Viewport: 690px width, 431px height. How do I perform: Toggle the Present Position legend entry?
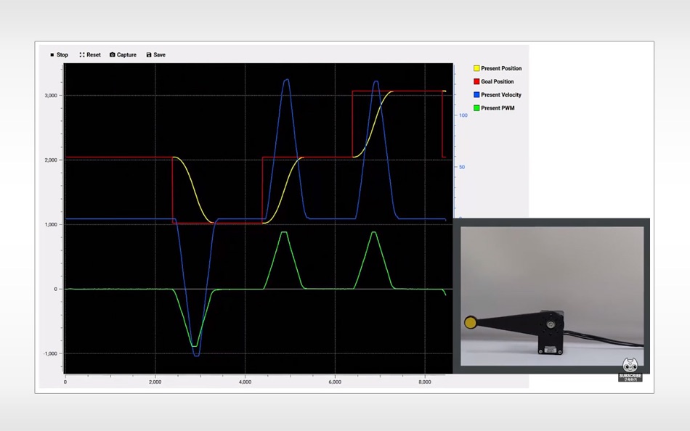point(498,68)
